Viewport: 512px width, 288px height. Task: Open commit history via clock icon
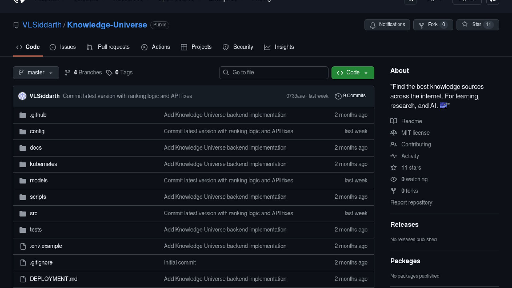click(x=338, y=96)
